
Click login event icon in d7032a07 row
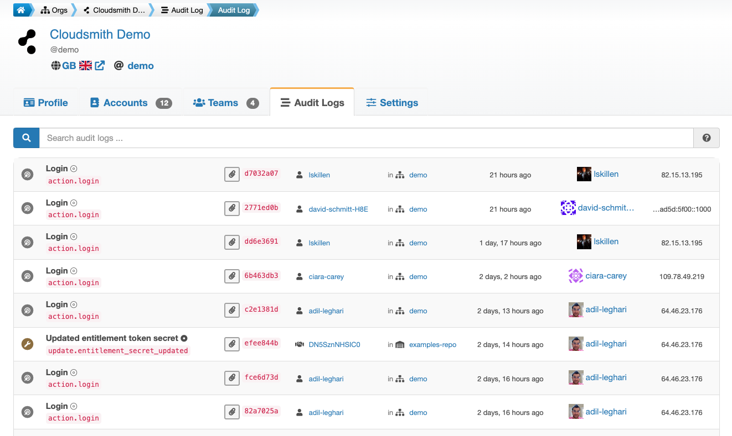27,175
